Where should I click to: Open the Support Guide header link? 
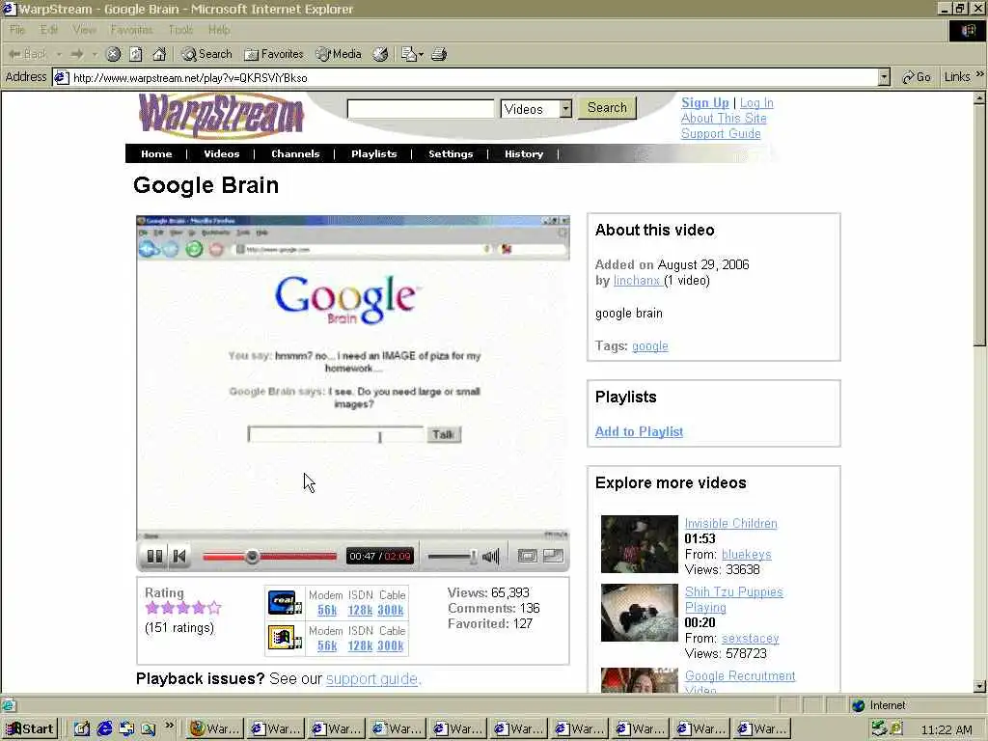coord(721,133)
